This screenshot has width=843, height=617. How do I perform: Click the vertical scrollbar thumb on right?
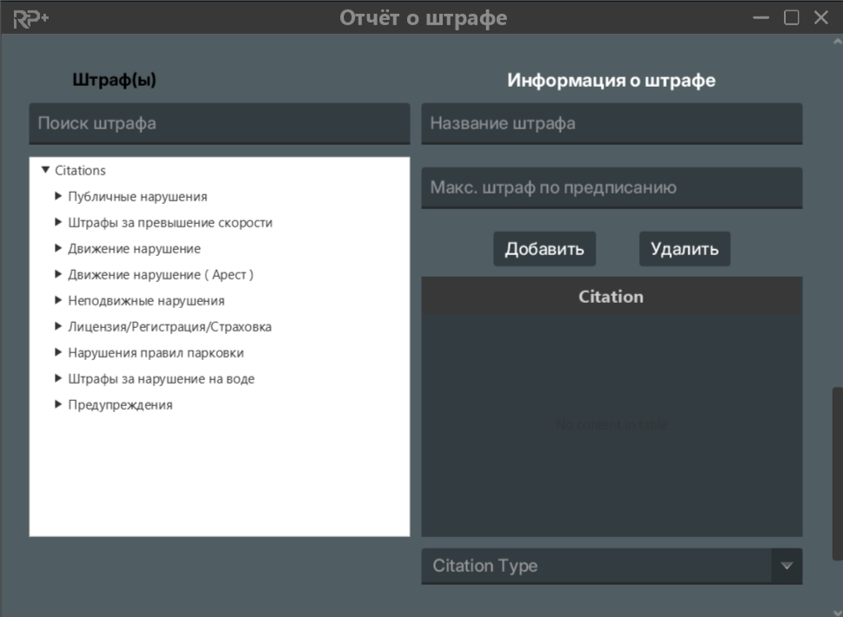(x=837, y=473)
